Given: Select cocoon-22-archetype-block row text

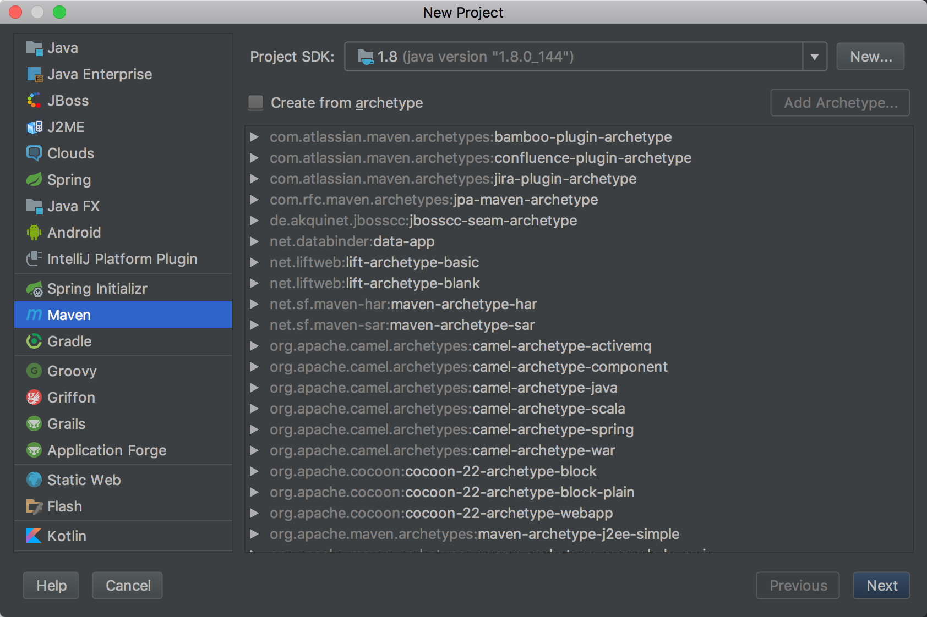Looking at the screenshot, I should 433,471.
